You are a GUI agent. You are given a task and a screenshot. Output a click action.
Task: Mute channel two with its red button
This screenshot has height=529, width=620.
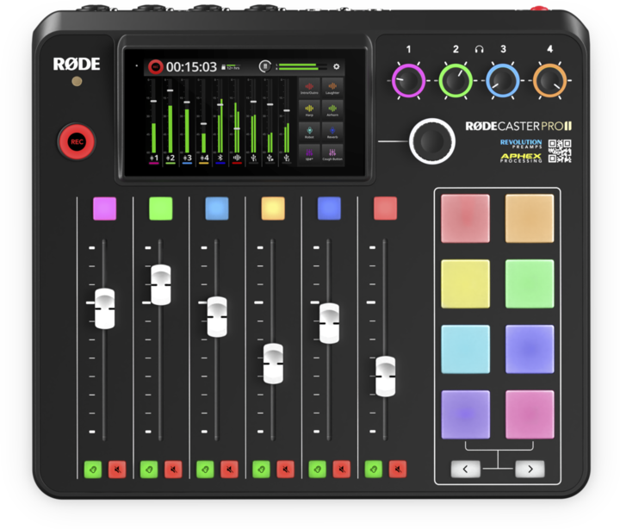tap(173, 470)
